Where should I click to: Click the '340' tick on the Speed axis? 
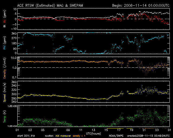[x=14, y=85]
